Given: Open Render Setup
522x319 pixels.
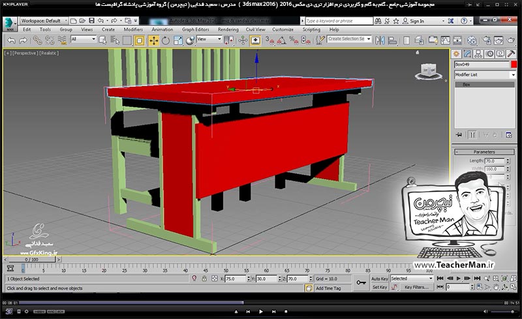Looking at the screenshot, I should pyautogui.click(x=486, y=40).
